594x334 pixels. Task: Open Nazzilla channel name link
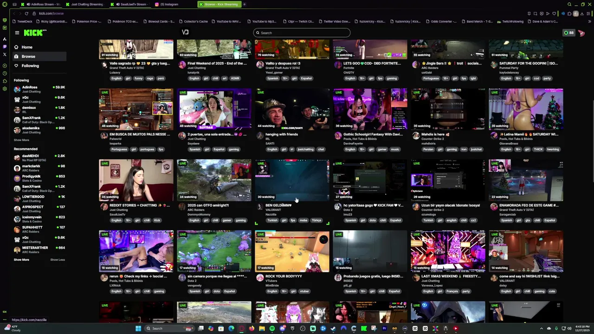[x=271, y=214]
